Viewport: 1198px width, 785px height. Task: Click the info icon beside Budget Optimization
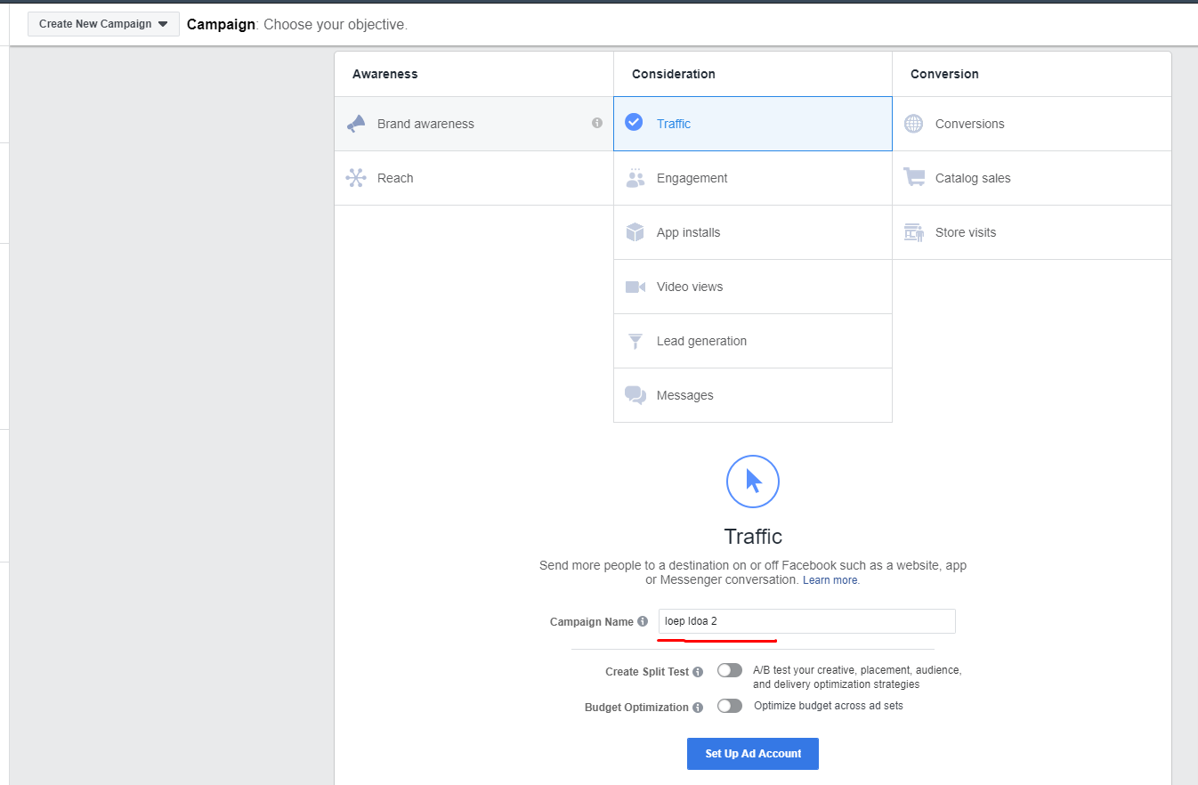[x=698, y=708]
